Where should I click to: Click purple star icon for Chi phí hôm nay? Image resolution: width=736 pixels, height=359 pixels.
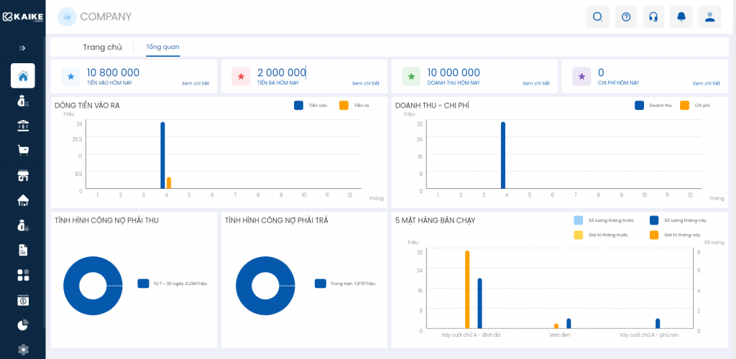click(x=581, y=76)
